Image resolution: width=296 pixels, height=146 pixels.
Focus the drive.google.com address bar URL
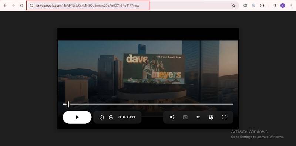tap(88, 6)
